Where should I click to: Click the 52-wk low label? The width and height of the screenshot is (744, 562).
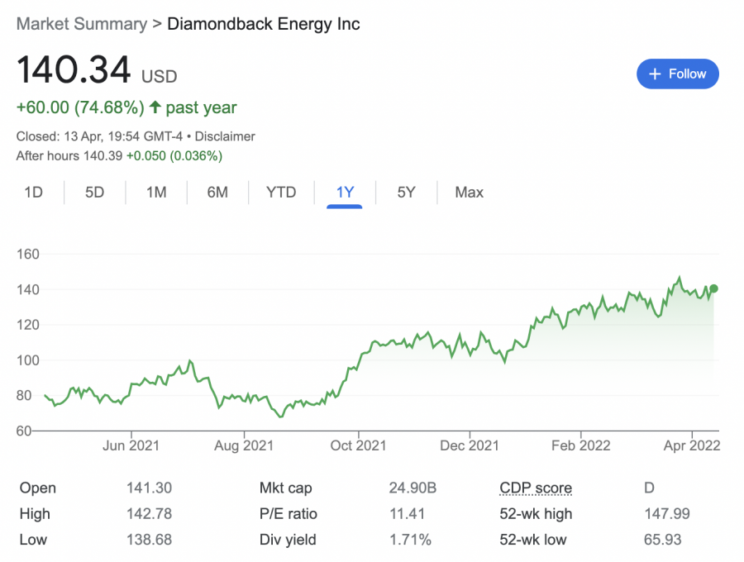[x=533, y=540]
